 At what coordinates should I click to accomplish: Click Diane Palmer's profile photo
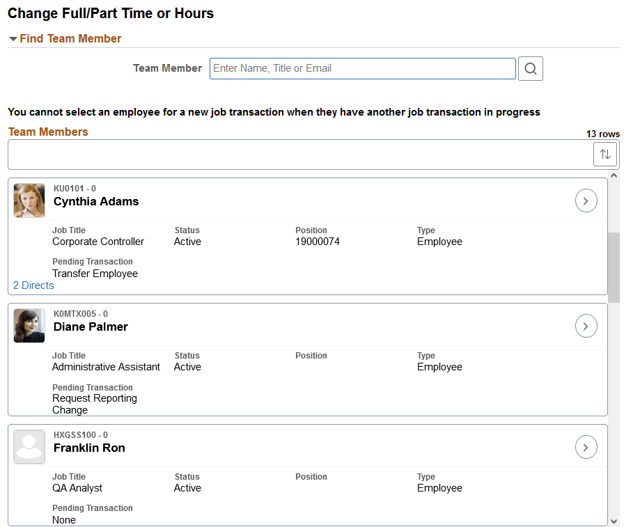pyautogui.click(x=29, y=325)
